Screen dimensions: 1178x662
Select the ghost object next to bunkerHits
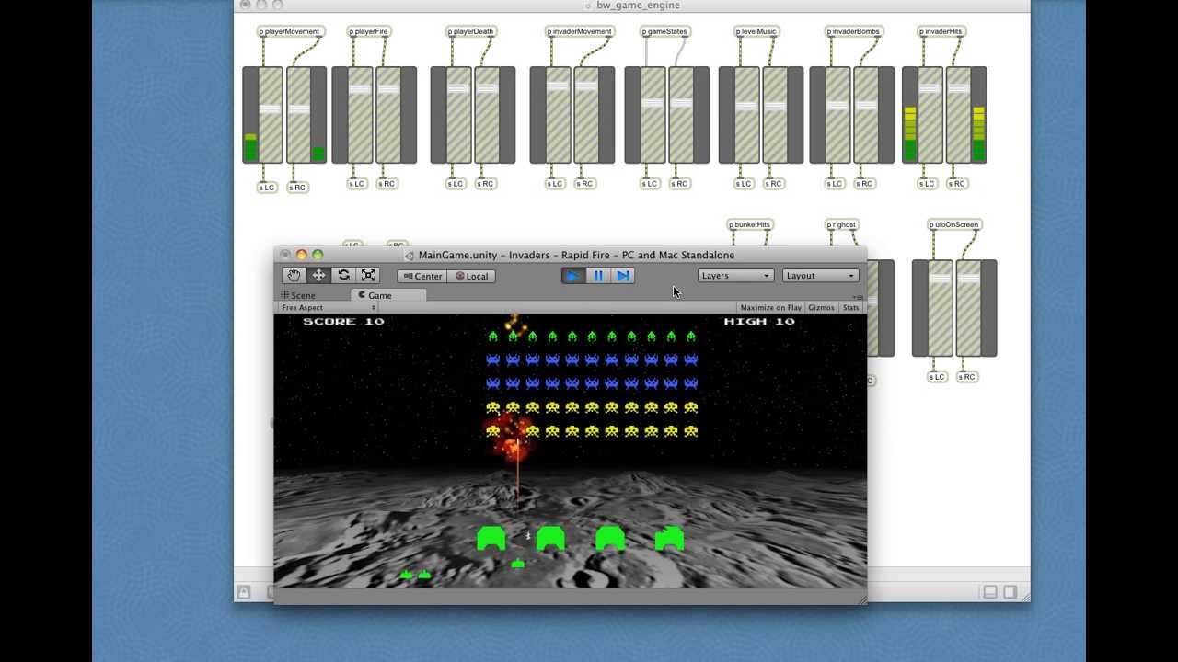(x=841, y=224)
